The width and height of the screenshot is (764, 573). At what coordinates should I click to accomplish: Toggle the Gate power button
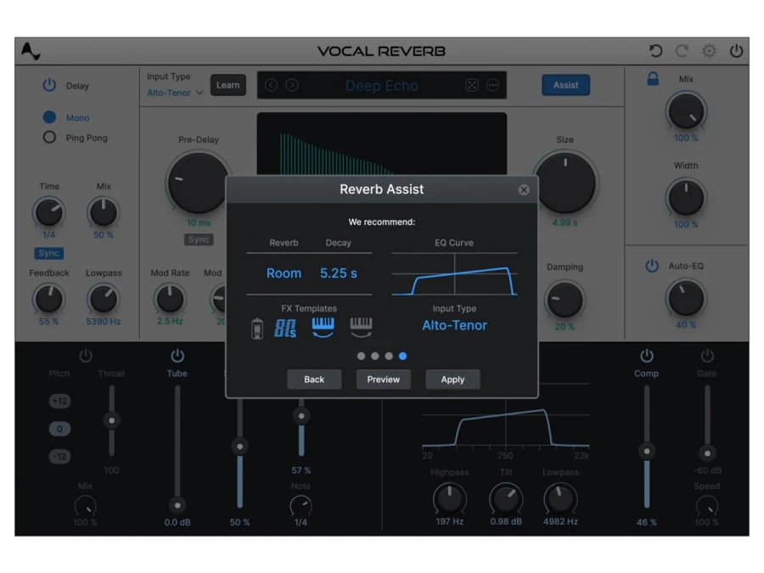707,356
